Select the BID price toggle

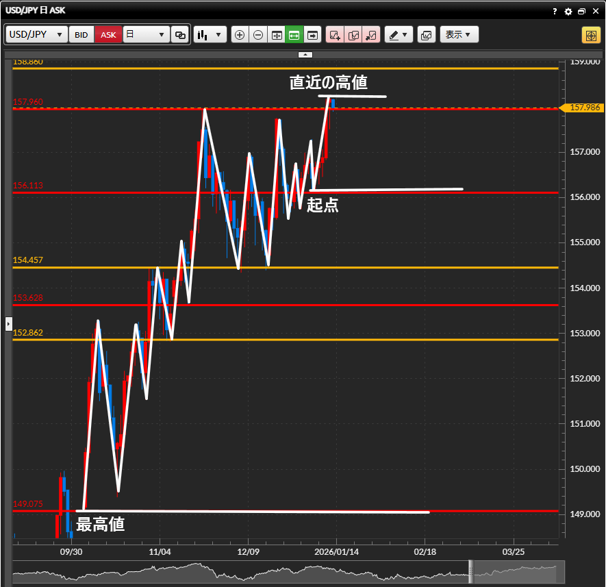click(x=81, y=35)
